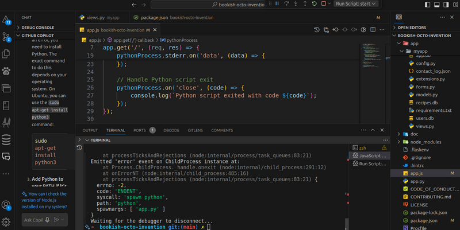Select the Run Script terminal instance

[x=370, y=164]
